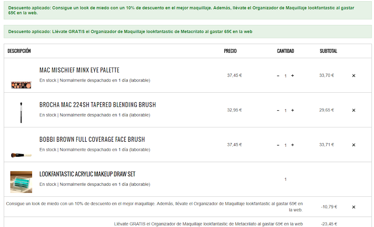Open MAC Mischief Minx Eye Palette product link
The height and width of the screenshot is (227, 374).
point(79,70)
